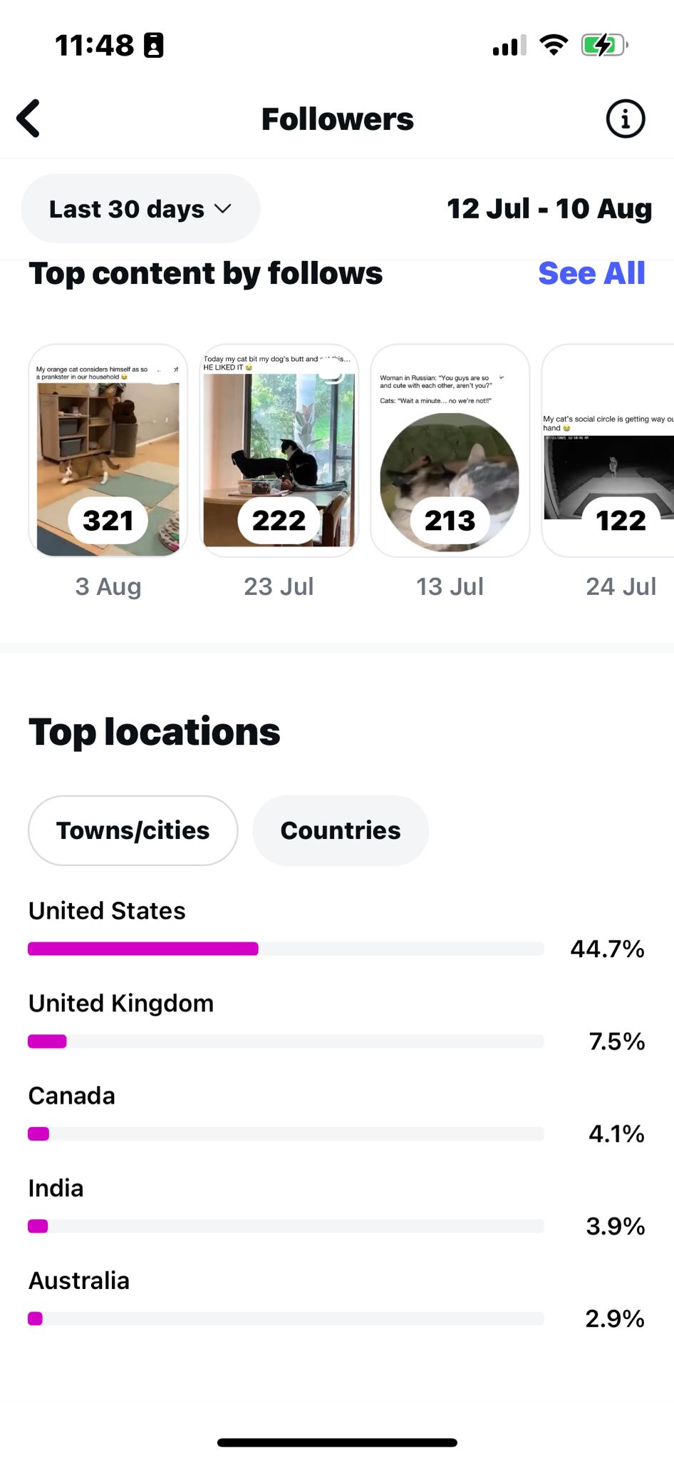Select the Countries tab
Viewport: 674px width, 1461px height.
coord(341,830)
